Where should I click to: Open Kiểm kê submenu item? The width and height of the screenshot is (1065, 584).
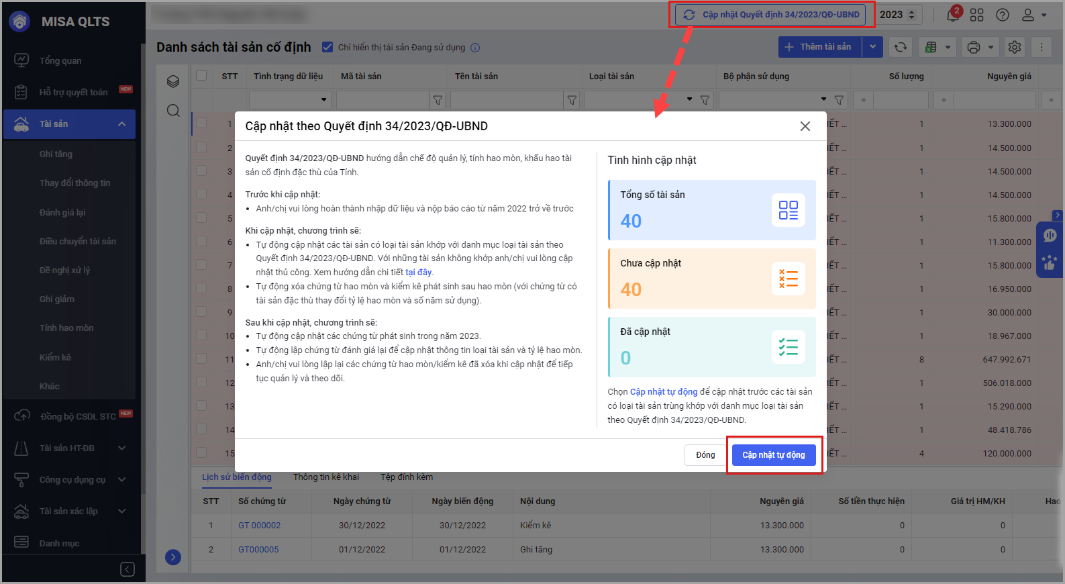coord(55,357)
